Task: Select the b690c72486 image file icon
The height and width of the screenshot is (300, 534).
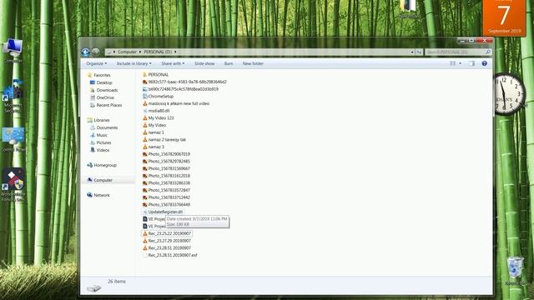Action: point(144,89)
